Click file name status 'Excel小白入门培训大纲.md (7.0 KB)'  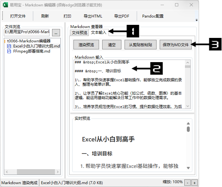[x=72, y=183]
